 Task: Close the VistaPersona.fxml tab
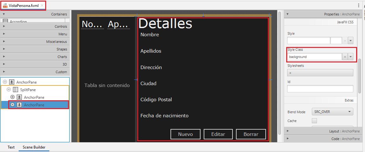click(42, 6)
